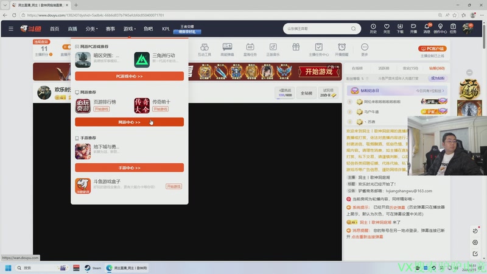487x274 pixels.
Task: Open 高能弹幕 danmaku icon
Action: pyautogui.click(x=227, y=50)
